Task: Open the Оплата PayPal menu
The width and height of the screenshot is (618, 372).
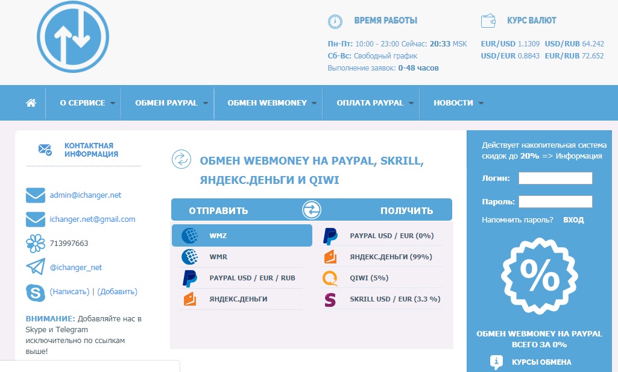Action: [x=370, y=103]
